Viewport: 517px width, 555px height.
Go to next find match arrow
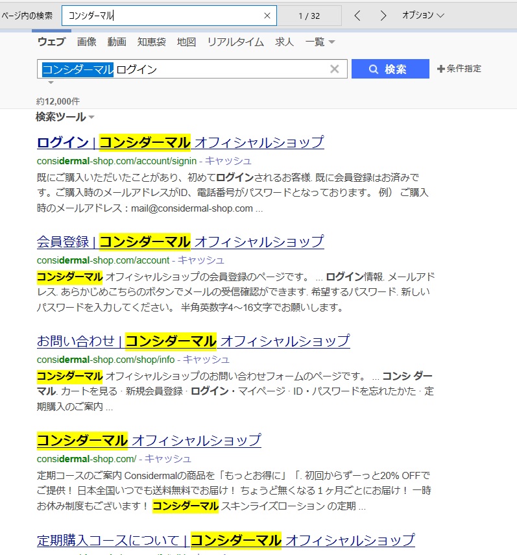point(383,16)
